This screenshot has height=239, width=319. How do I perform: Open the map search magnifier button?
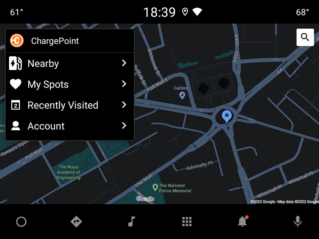[305, 37]
